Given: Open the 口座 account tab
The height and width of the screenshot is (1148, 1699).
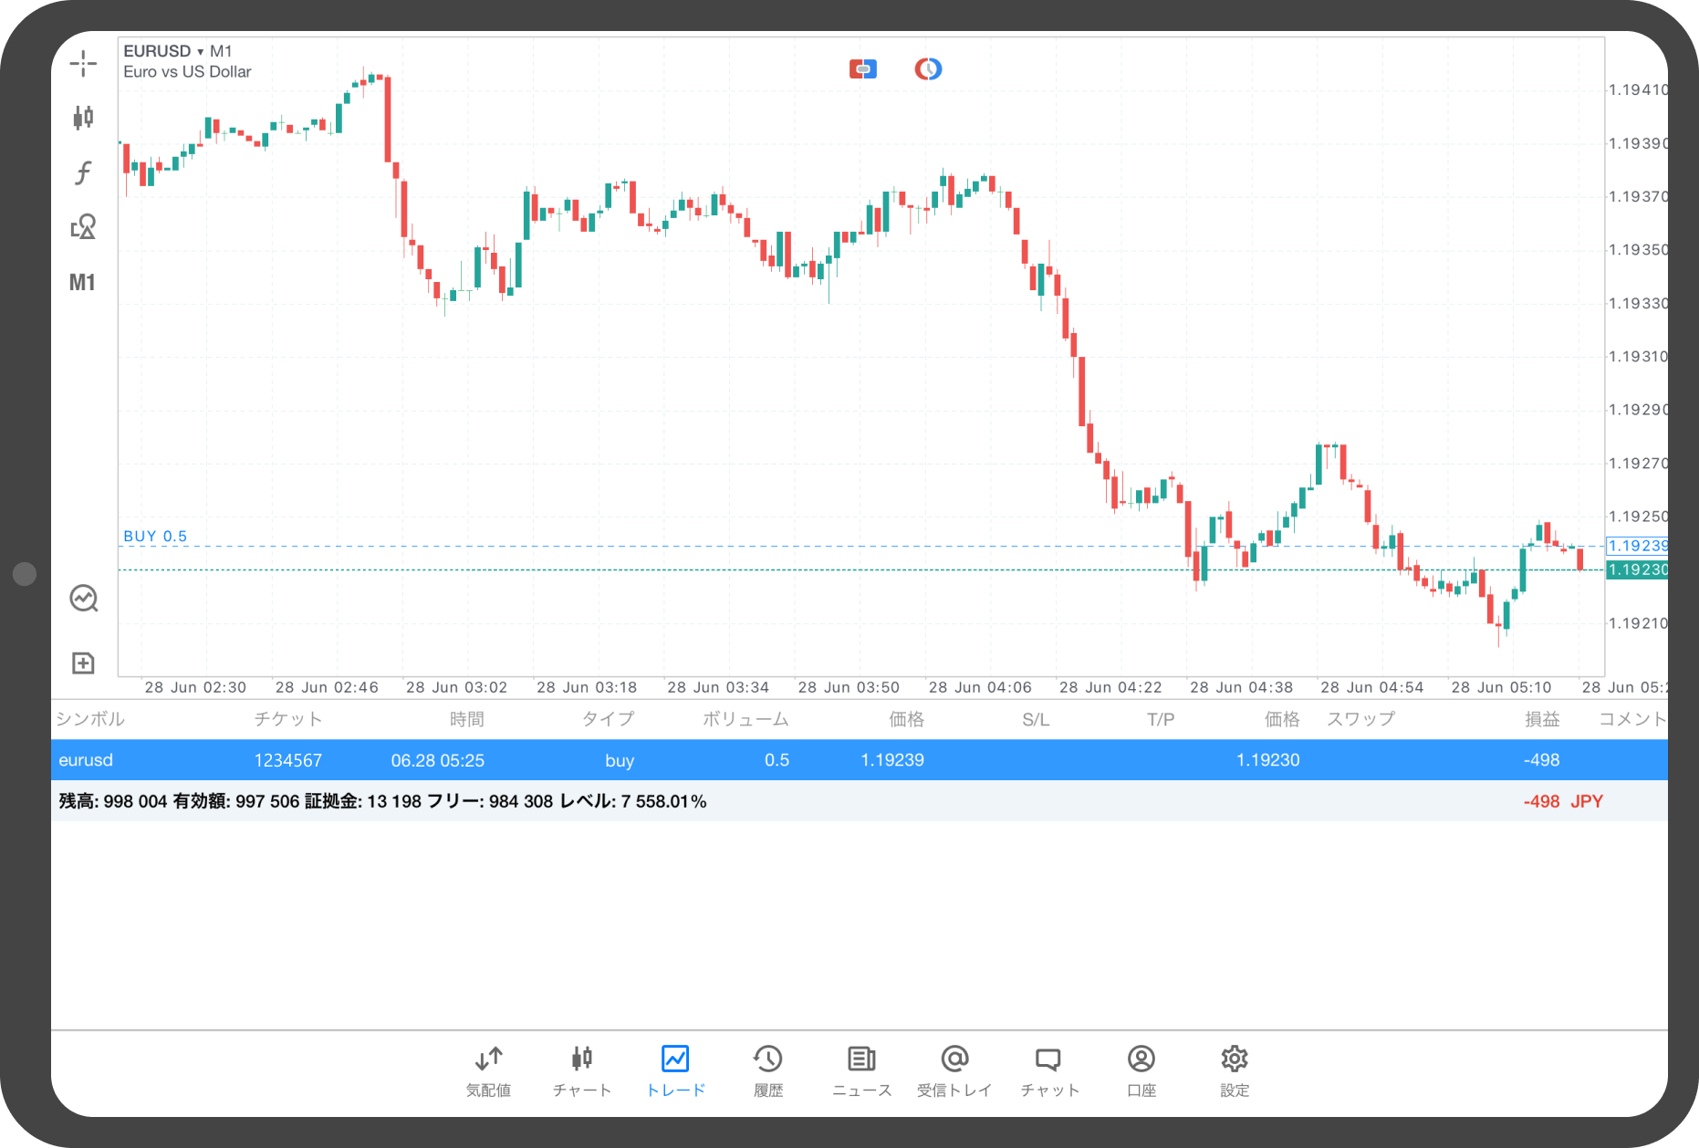Looking at the screenshot, I should tap(1141, 1070).
